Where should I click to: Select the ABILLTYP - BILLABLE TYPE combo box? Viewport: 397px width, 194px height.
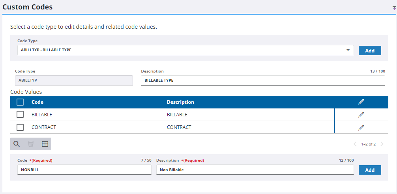click(x=185, y=50)
